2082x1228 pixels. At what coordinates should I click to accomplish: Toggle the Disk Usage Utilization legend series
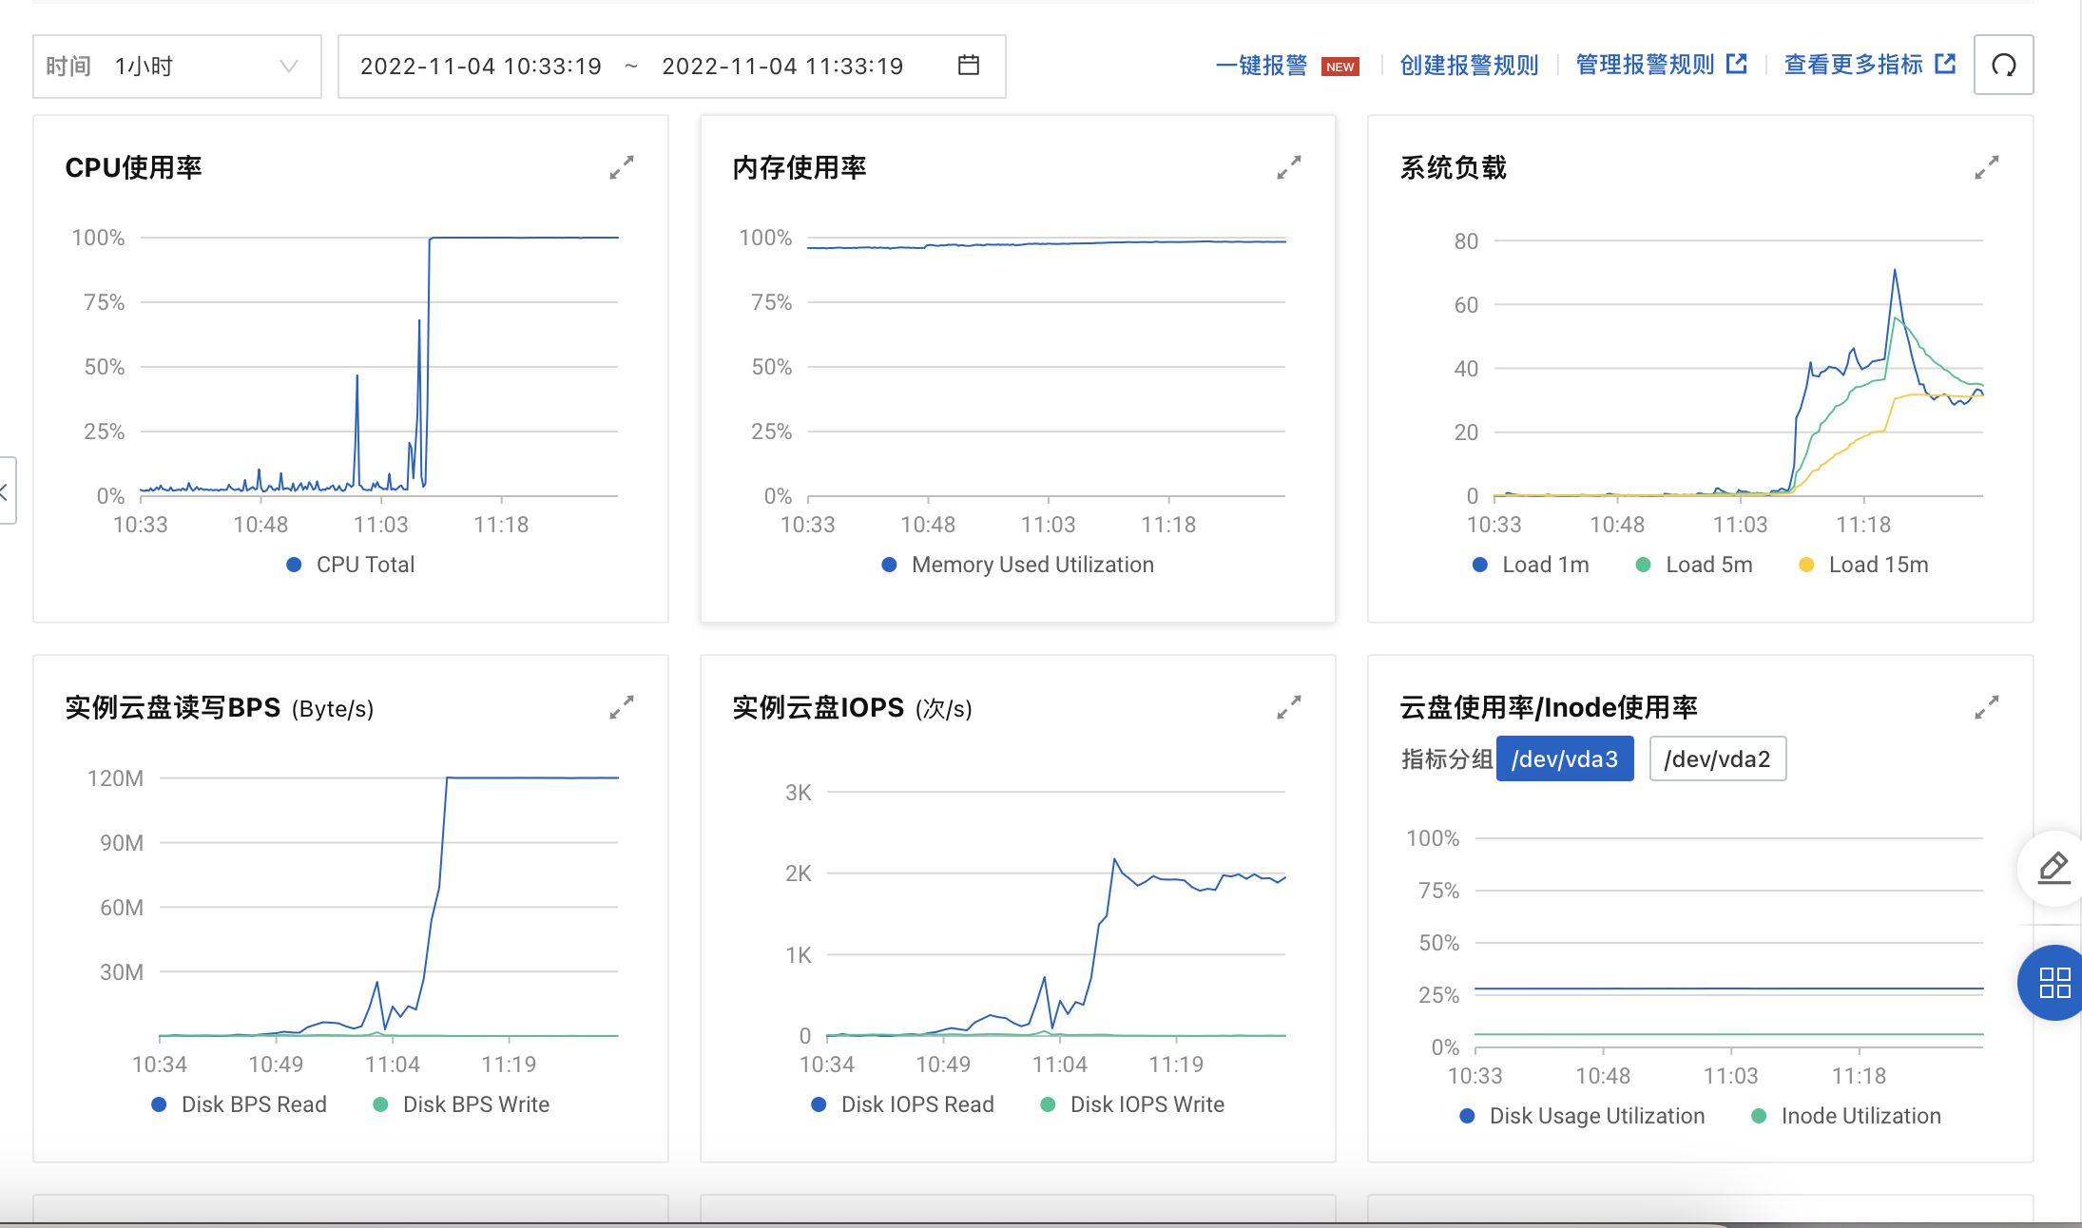1582,1116
